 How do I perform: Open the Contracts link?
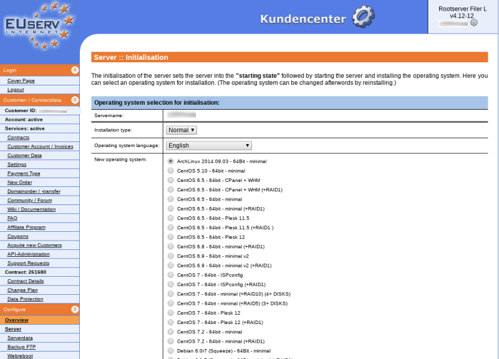click(18, 137)
